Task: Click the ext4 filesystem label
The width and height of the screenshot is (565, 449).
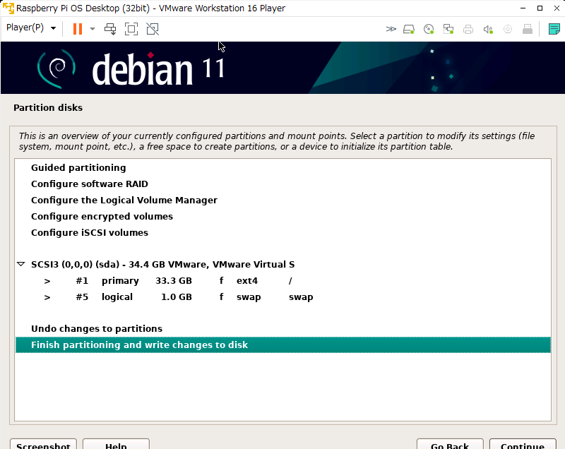Action: click(x=247, y=281)
